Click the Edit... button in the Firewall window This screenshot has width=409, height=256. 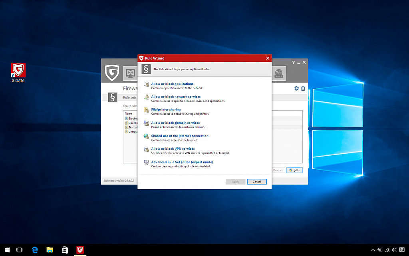(294, 170)
